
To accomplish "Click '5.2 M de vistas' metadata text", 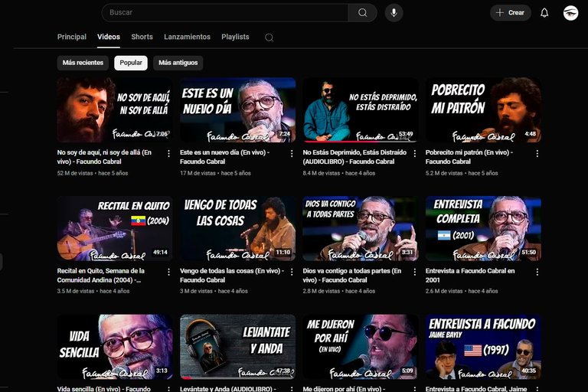I will (444, 173).
